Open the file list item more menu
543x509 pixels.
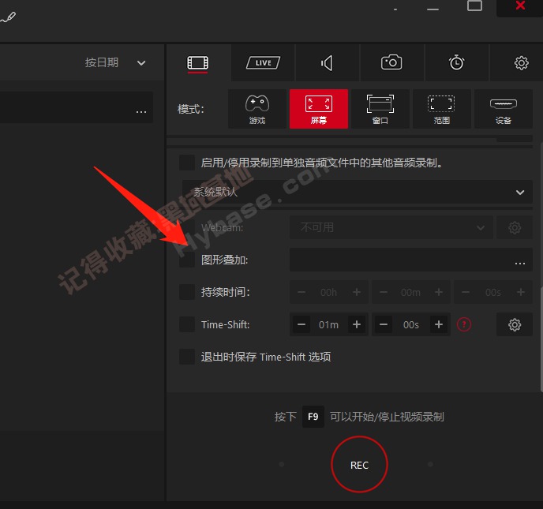pyautogui.click(x=141, y=111)
